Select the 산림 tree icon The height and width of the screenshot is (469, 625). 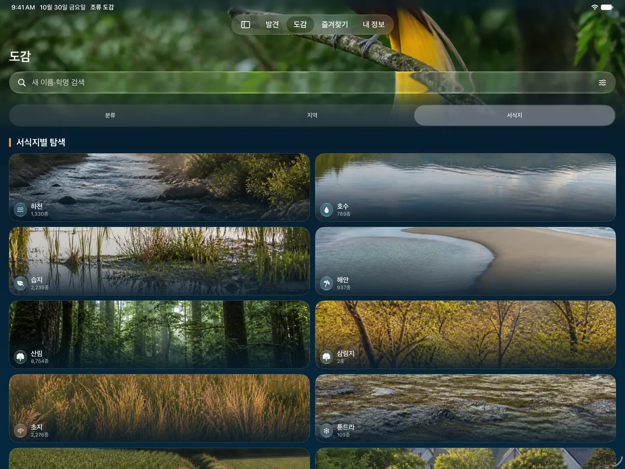(20, 357)
